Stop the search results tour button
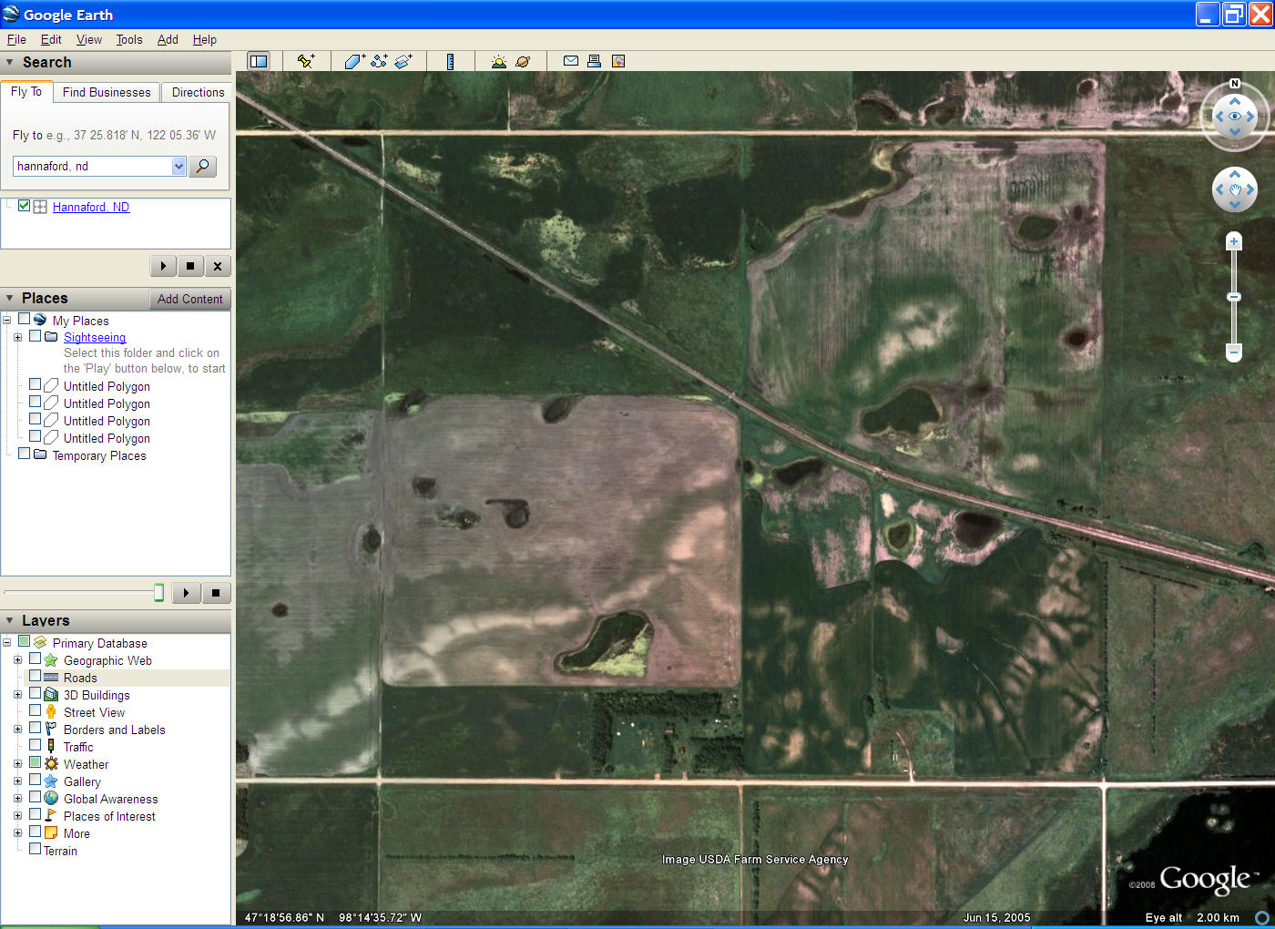Screen dimensions: 1275x929 tap(189, 266)
